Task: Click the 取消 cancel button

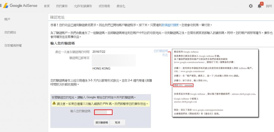Action: [117, 122]
